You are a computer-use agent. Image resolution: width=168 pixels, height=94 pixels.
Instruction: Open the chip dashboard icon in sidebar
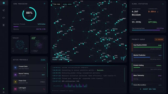pos(4,3)
